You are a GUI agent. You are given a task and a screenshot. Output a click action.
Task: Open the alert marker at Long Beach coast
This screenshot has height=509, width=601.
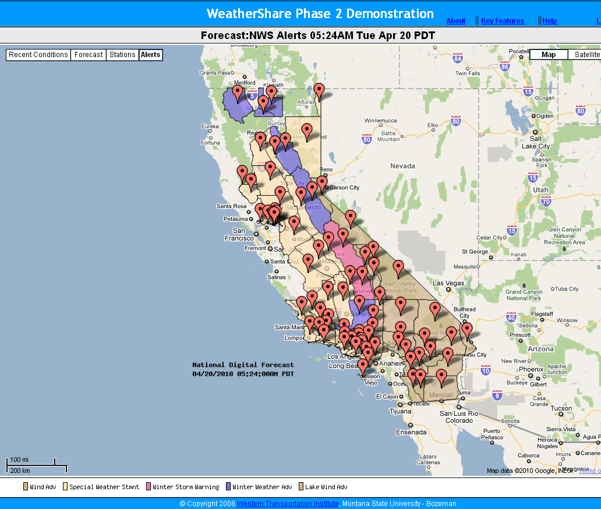pyautogui.click(x=363, y=366)
